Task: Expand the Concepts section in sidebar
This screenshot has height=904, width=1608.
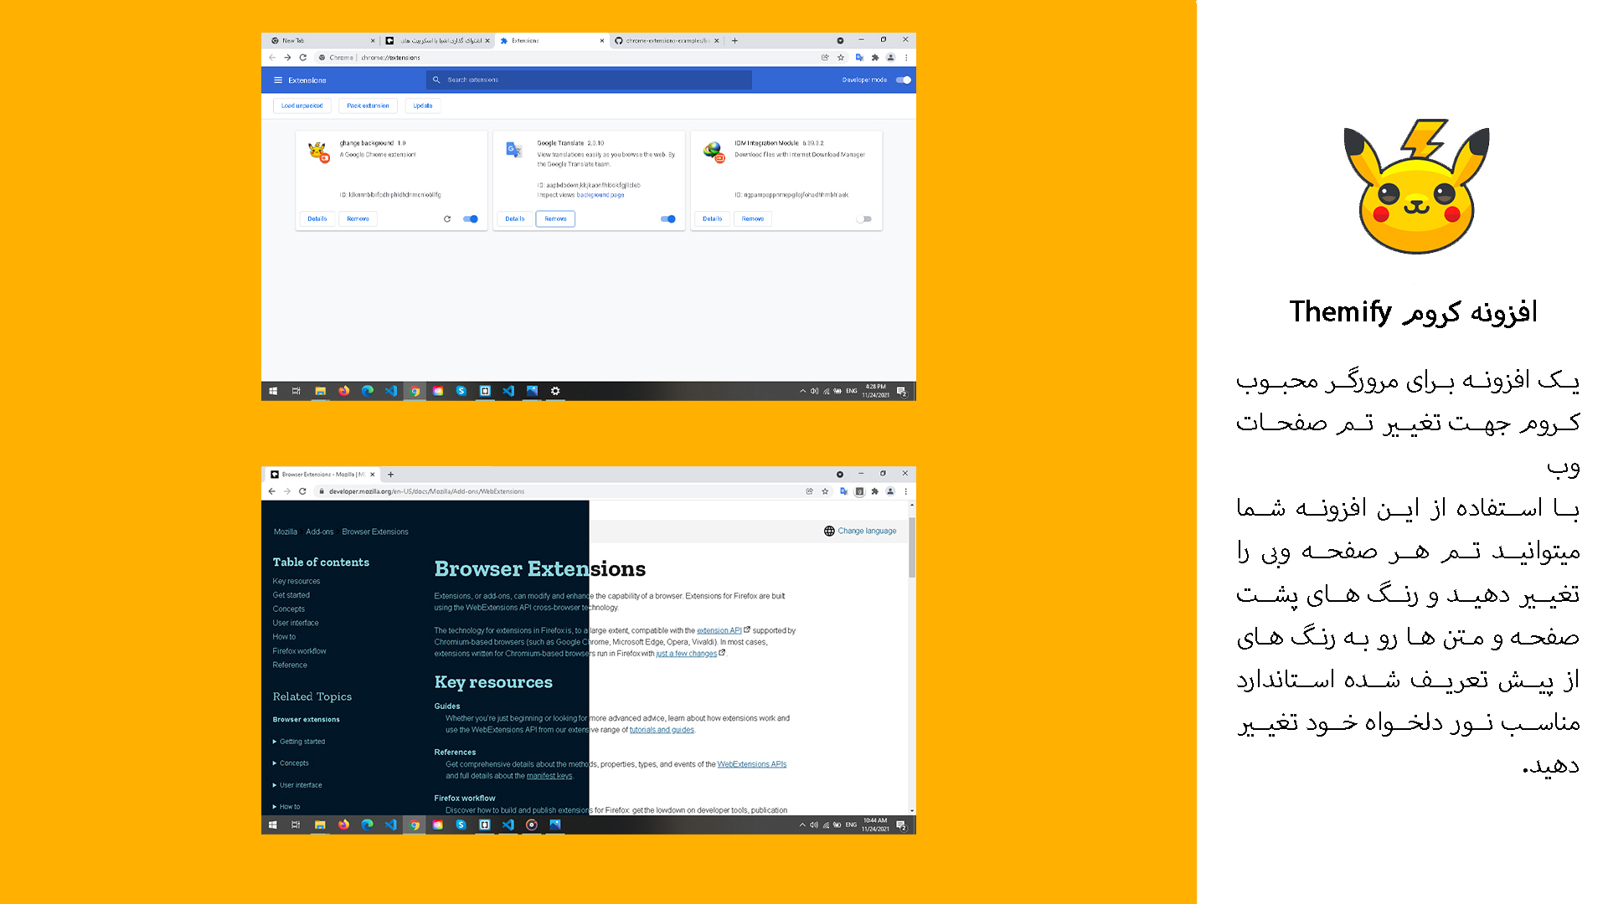Action: (294, 763)
